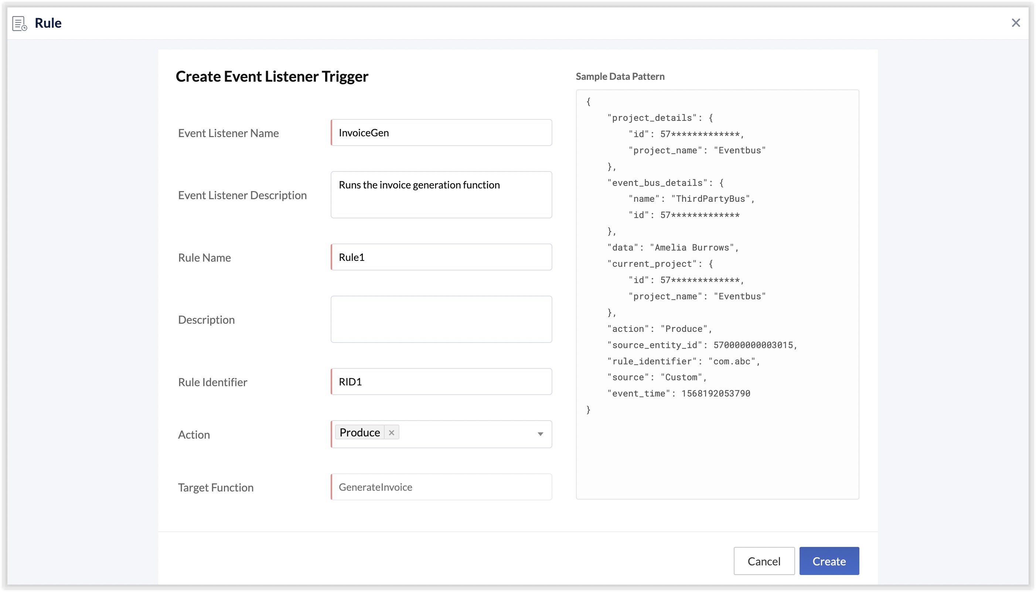The image size is (1036, 592).
Task: Click the "data": "Amelia Burrows" line
Action: [673, 248]
